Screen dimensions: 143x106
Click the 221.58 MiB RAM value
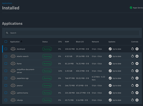click(70, 93)
